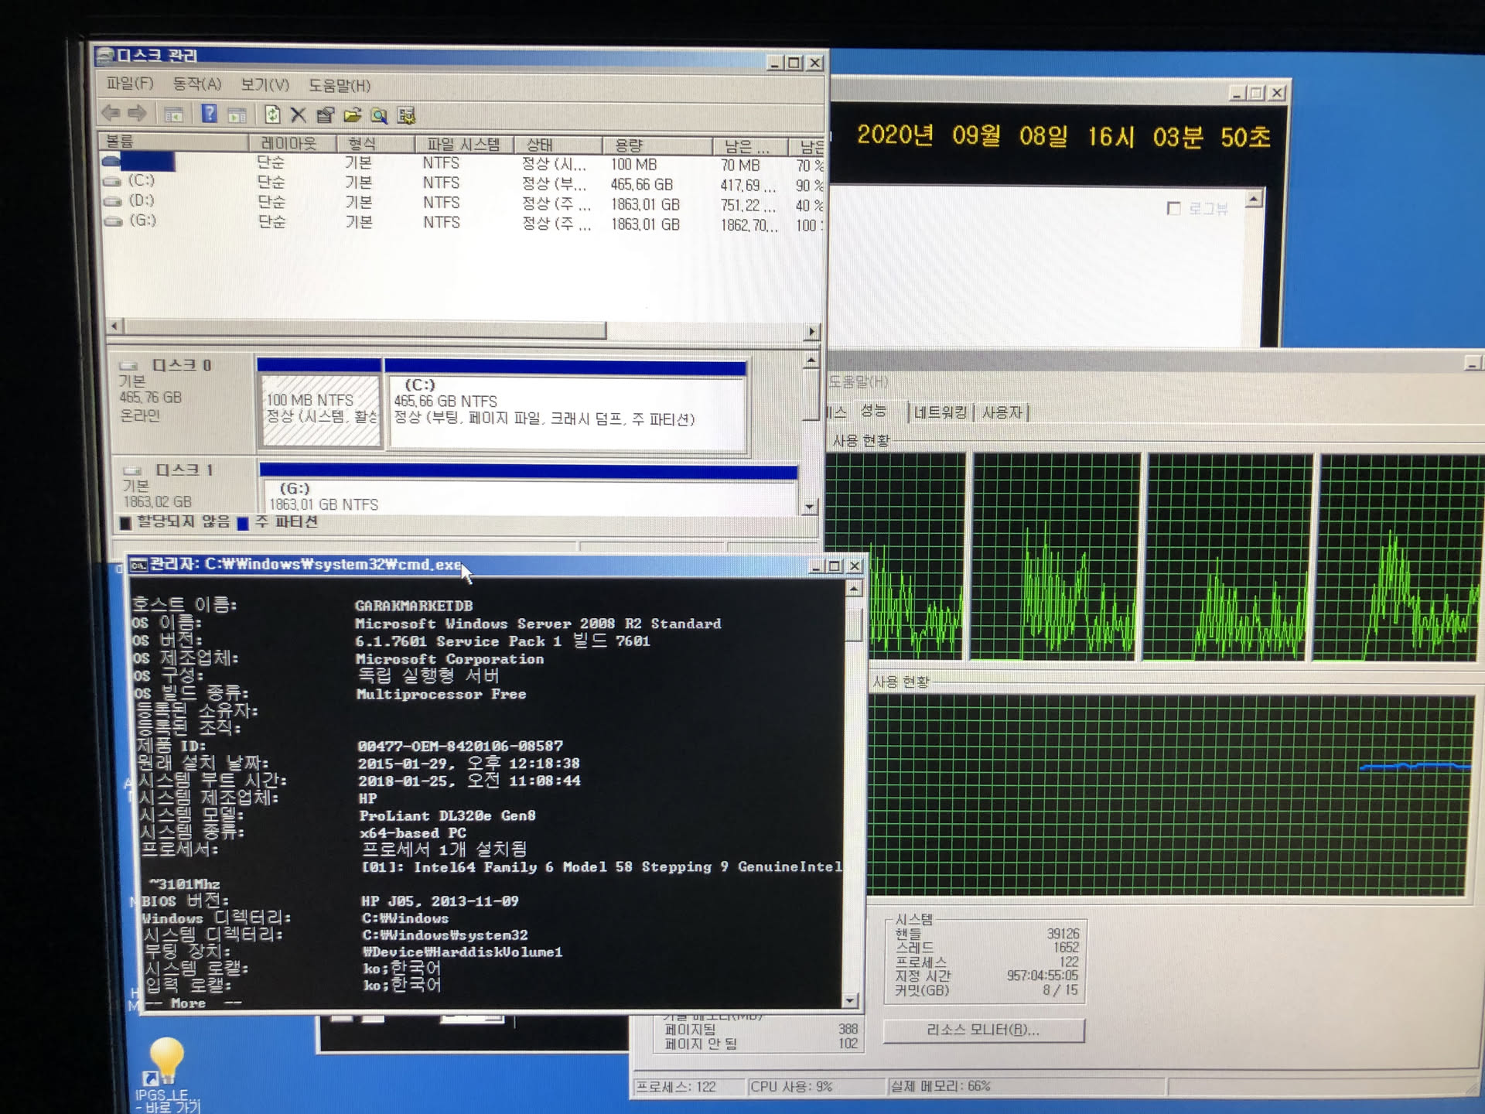Open the 파일(F) menu
1485x1114 pixels.
tap(130, 84)
